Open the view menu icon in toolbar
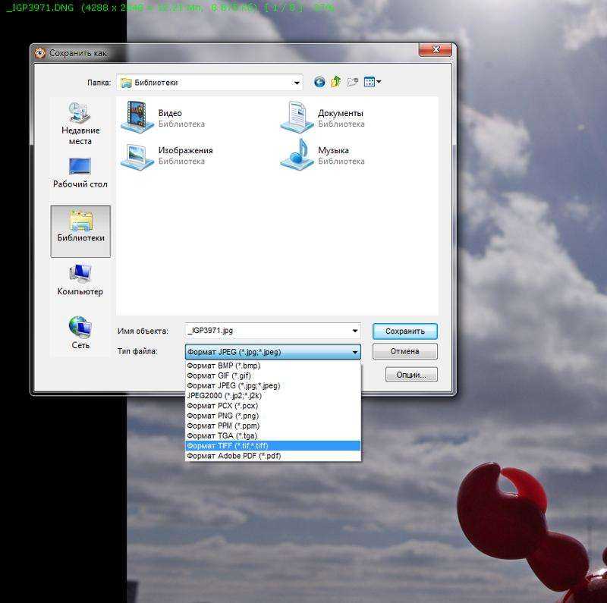 pos(372,82)
